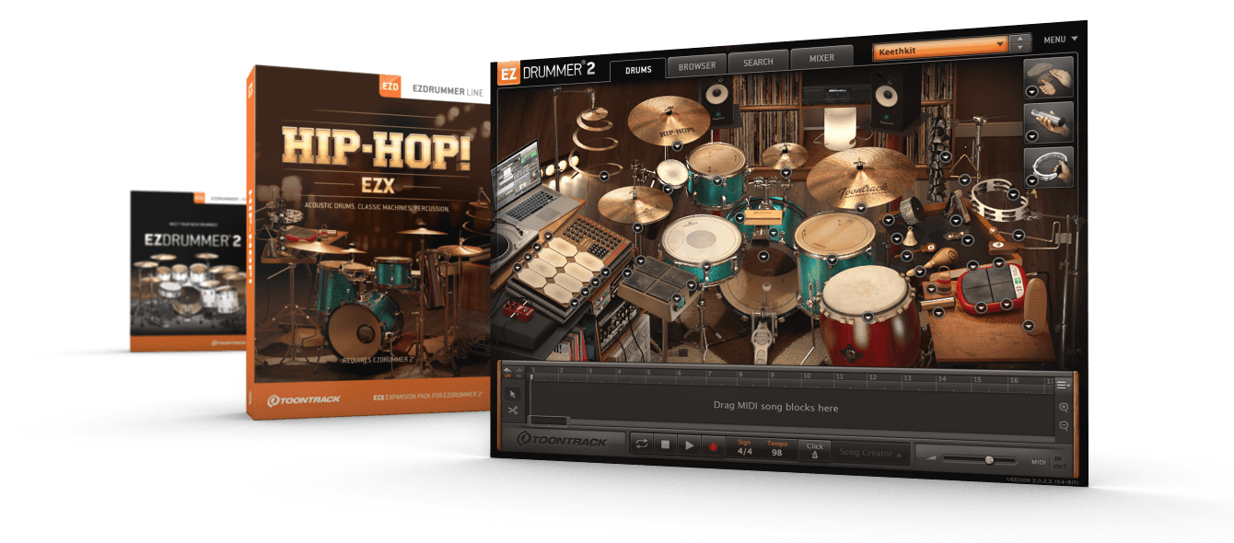
Task: Click the handheld tambourine thumbnail
Action: (1050, 167)
